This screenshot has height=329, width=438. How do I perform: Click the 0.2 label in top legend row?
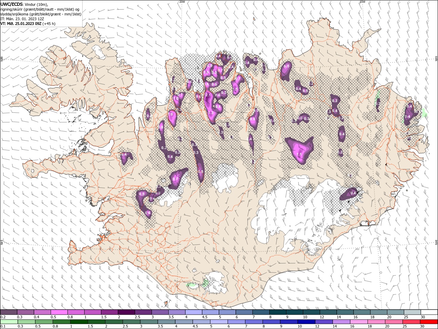pyautogui.click(x=2, y=317)
